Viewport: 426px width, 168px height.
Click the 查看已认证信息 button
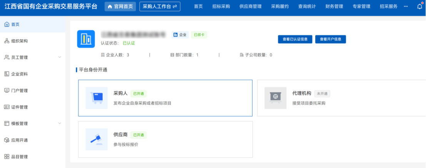point(295,39)
